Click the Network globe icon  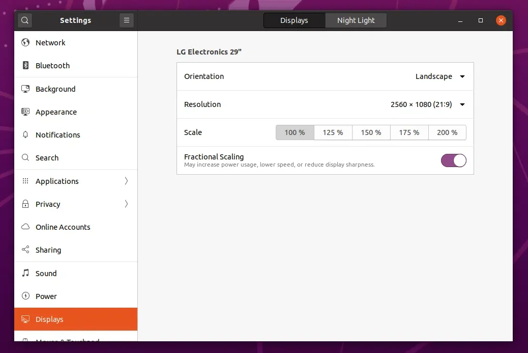tap(25, 42)
